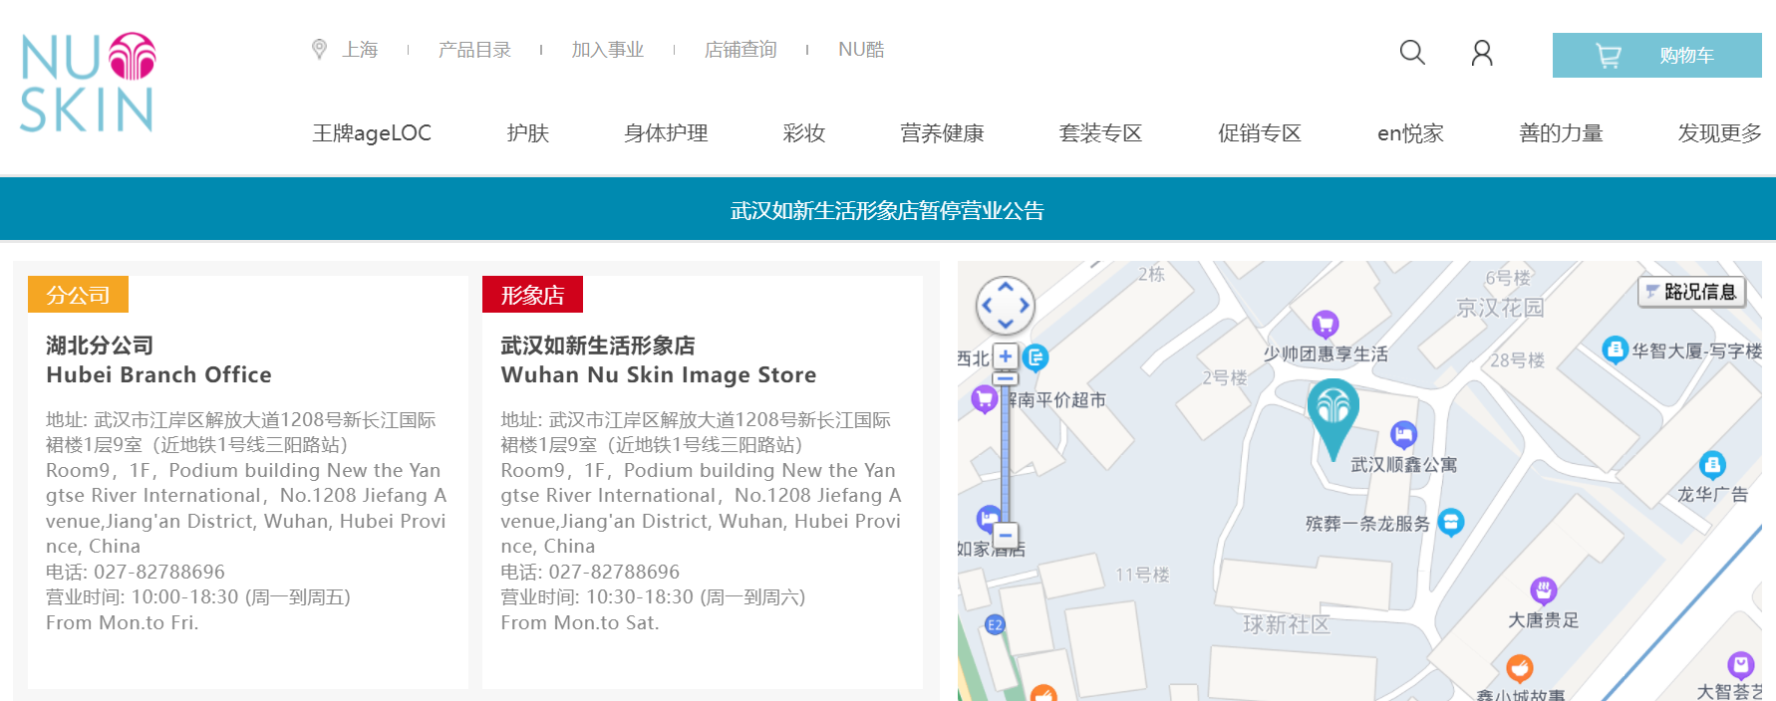The width and height of the screenshot is (1776, 701).
Task: Click the 大智荟 purple marker
Action: [1740, 664]
